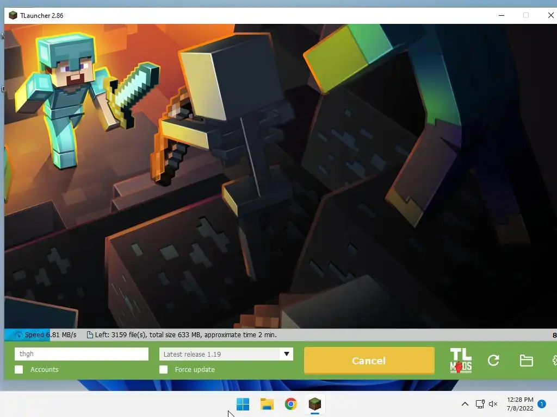Show hidden tray icons chevron
Screen dimensions: 557x417
[x=465, y=404]
